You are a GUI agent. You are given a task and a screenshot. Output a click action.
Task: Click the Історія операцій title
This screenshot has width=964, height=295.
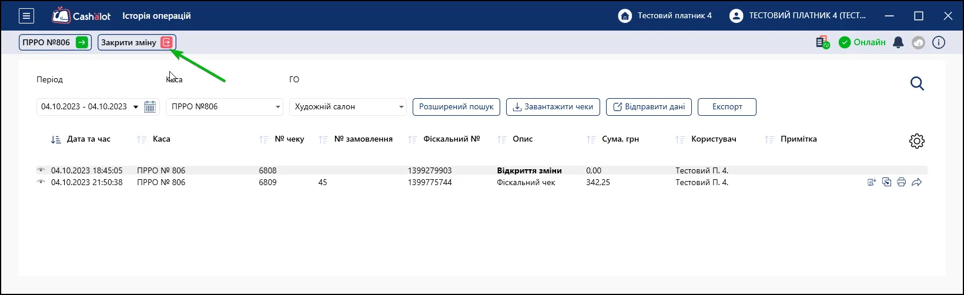click(156, 16)
